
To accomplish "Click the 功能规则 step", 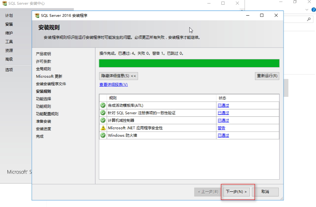I will [x=43, y=106].
